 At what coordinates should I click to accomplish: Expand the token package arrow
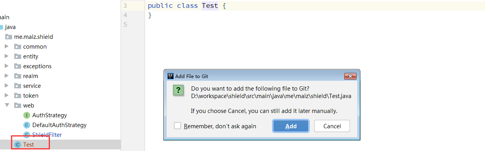6,96
